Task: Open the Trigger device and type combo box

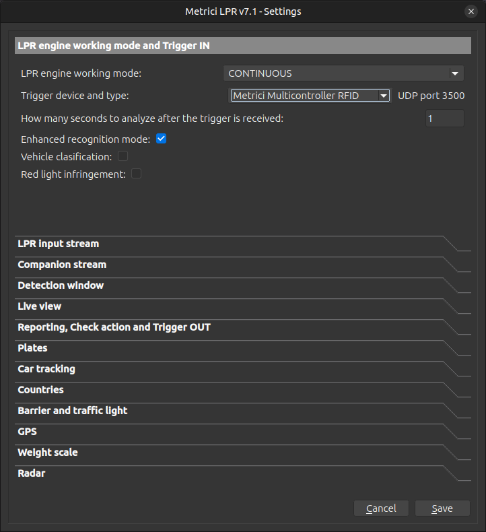Action: [x=310, y=96]
